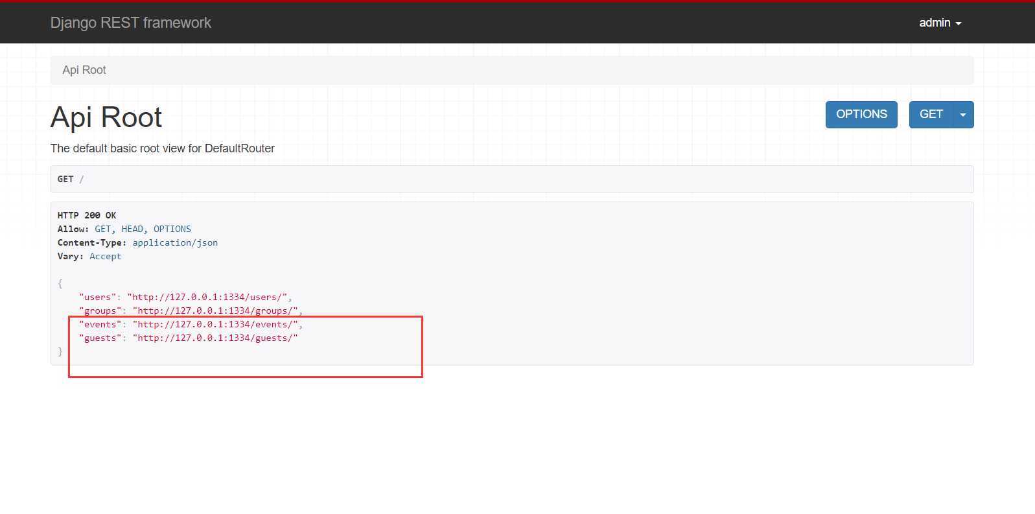Click the GET button
This screenshot has height=514, width=1035.
[x=931, y=115]
